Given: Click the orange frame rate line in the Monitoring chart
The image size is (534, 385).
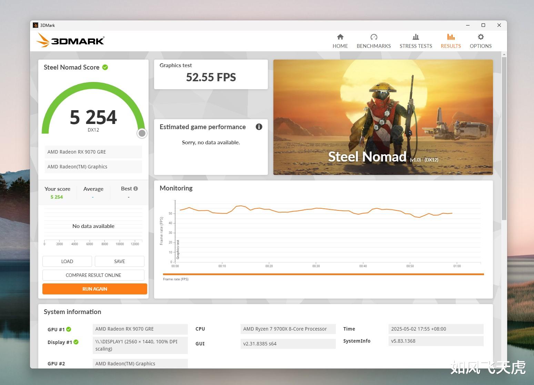Looking at the screenshot, I should [315, 209].
